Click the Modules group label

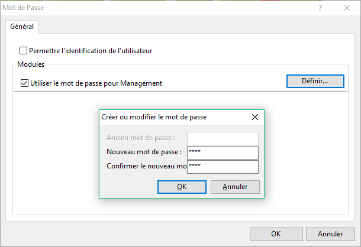(x=31, y=63)
